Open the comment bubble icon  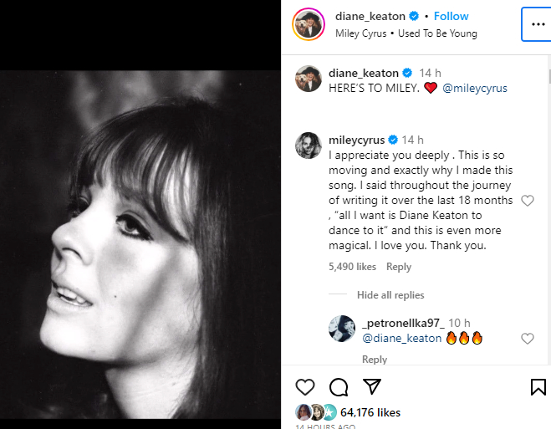click(339, 386)
